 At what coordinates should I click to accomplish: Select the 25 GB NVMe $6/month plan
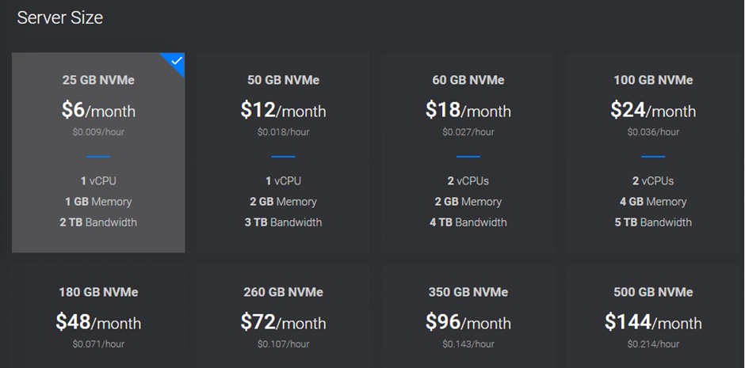point(98,152)
